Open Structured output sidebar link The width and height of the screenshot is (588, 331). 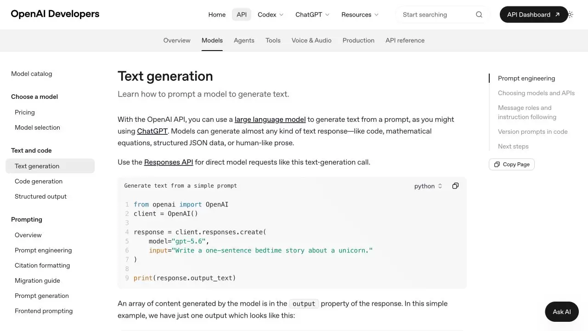point(40,196)
